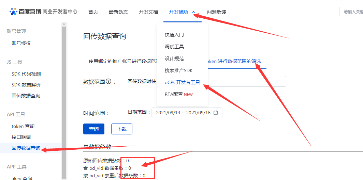This screenshot has height=180, width=363.
Task: Click the blue 查询 button
Action: point(94,129)
